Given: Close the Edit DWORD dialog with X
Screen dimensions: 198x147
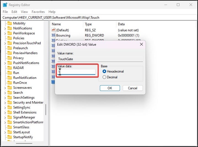Looking at the screenshot, I should click(141, 44).
